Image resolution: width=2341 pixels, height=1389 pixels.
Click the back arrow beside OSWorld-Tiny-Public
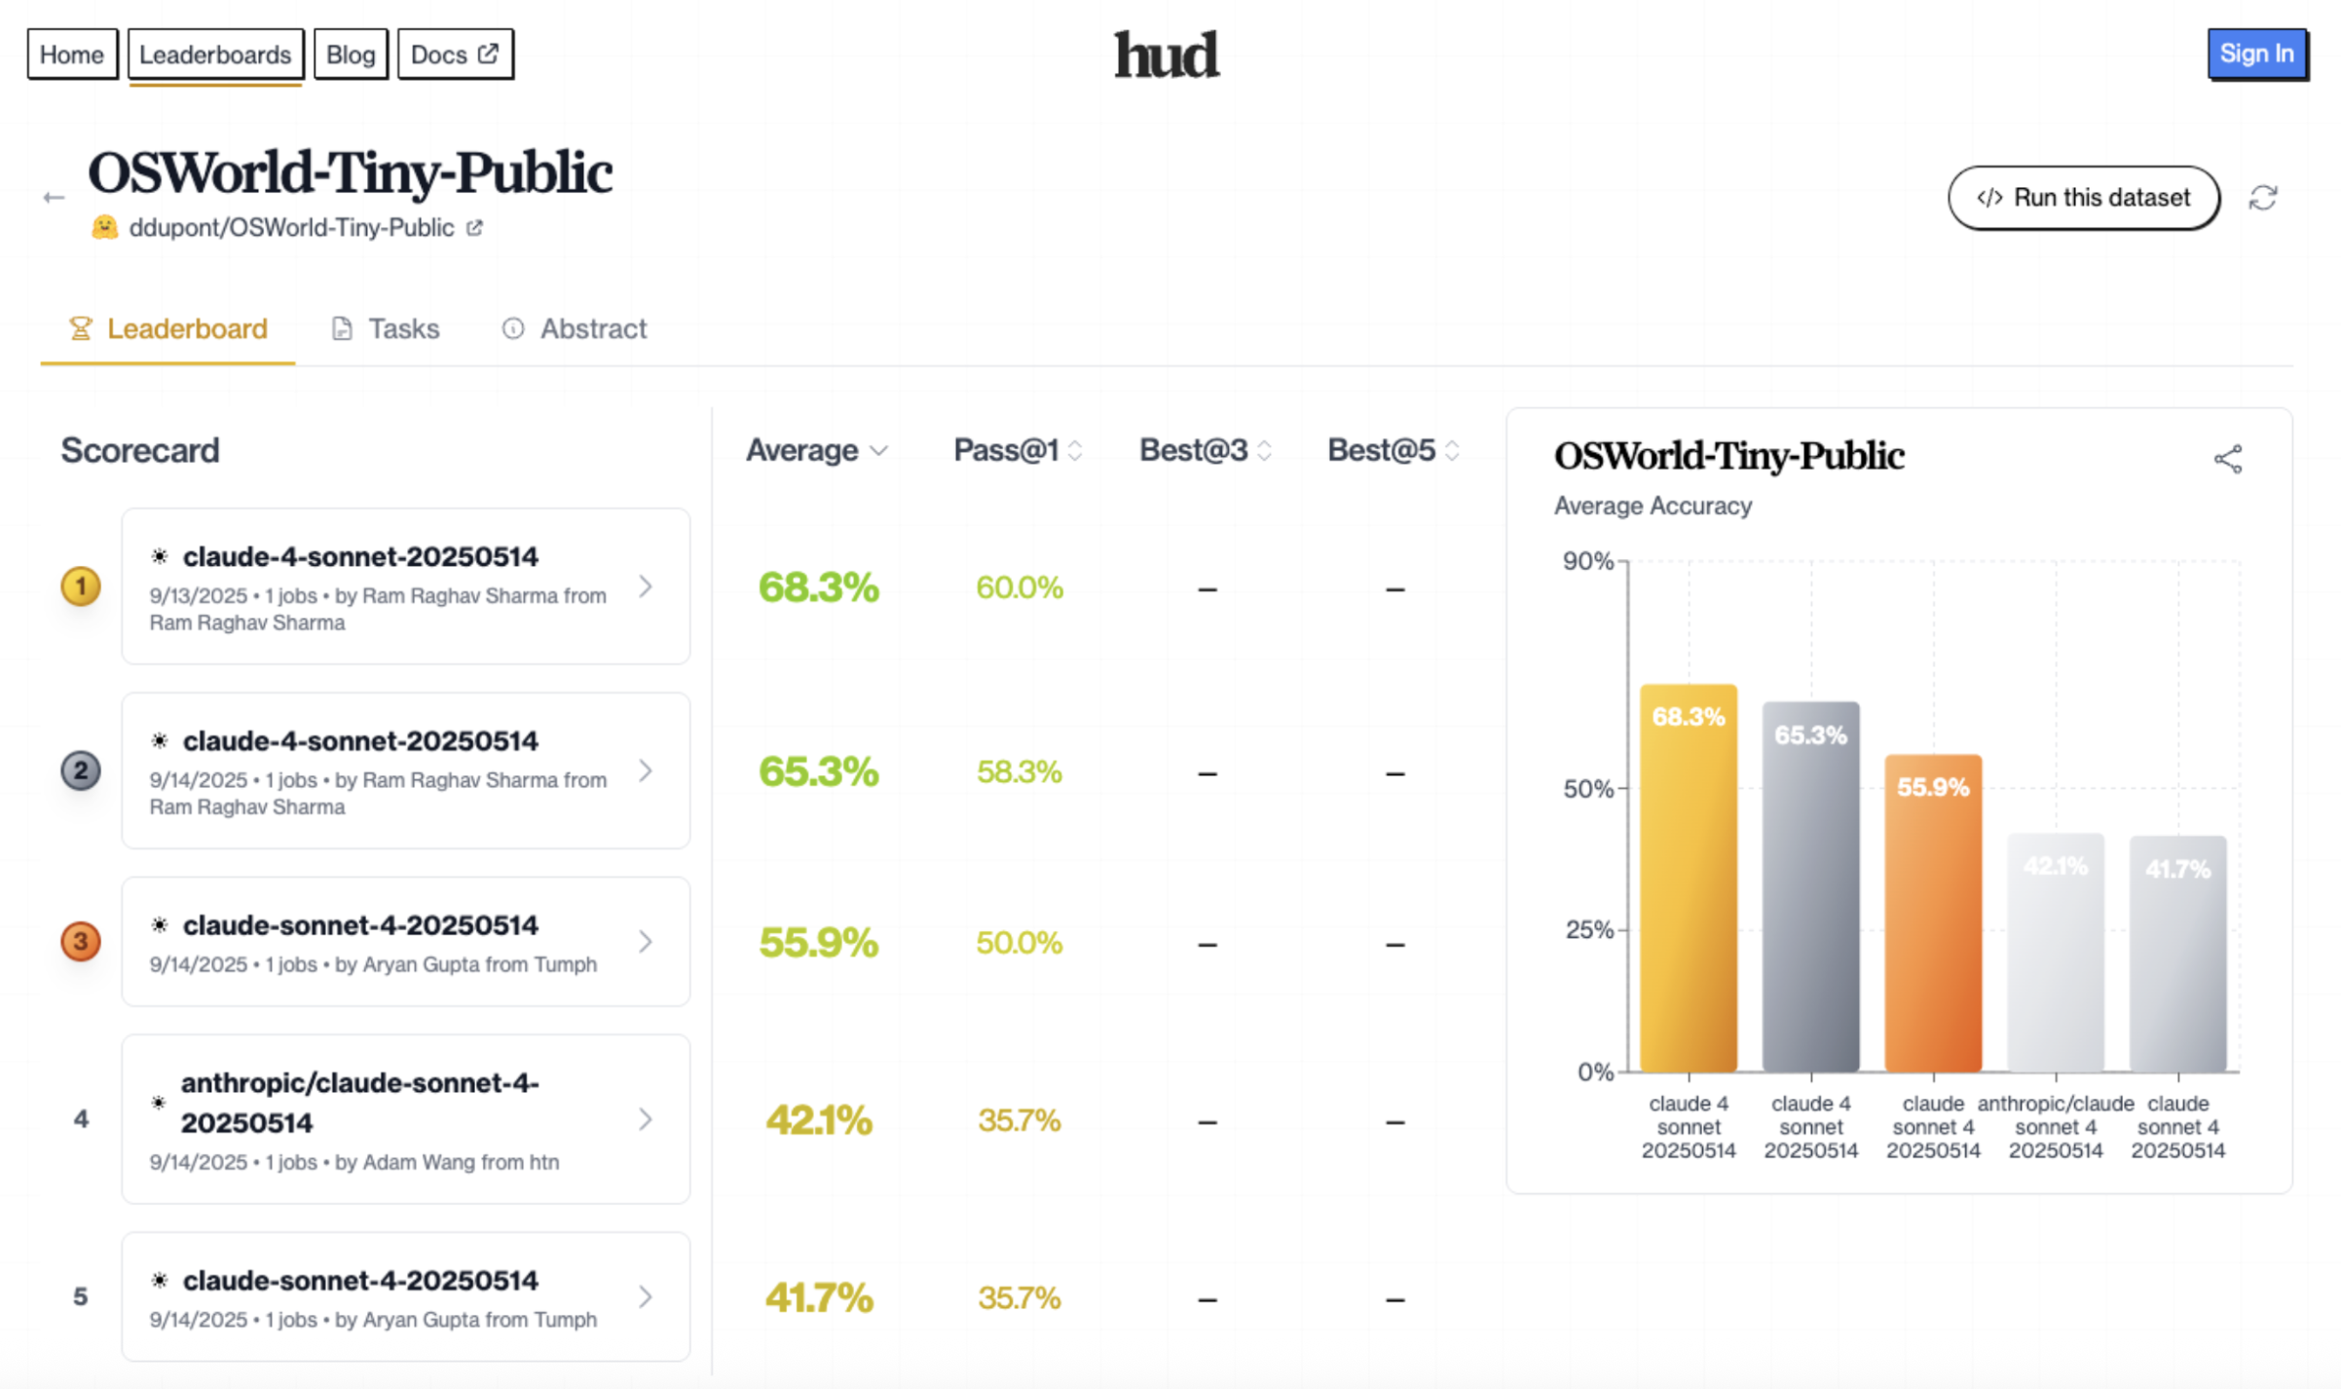[x=54, y=195]
